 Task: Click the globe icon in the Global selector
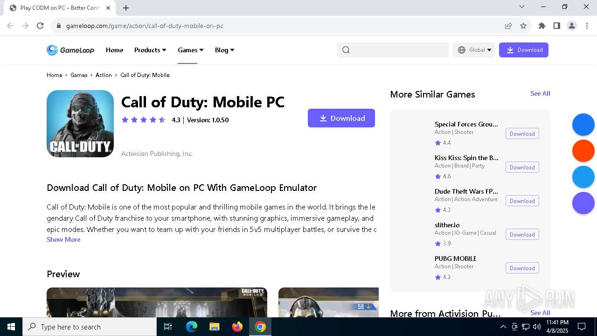coord(462,50)
